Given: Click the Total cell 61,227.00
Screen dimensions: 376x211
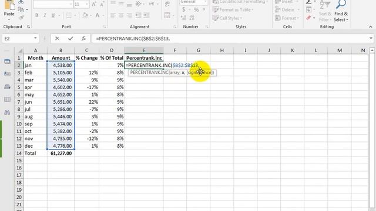Looking at the screenshot, I should pos(61,153).
